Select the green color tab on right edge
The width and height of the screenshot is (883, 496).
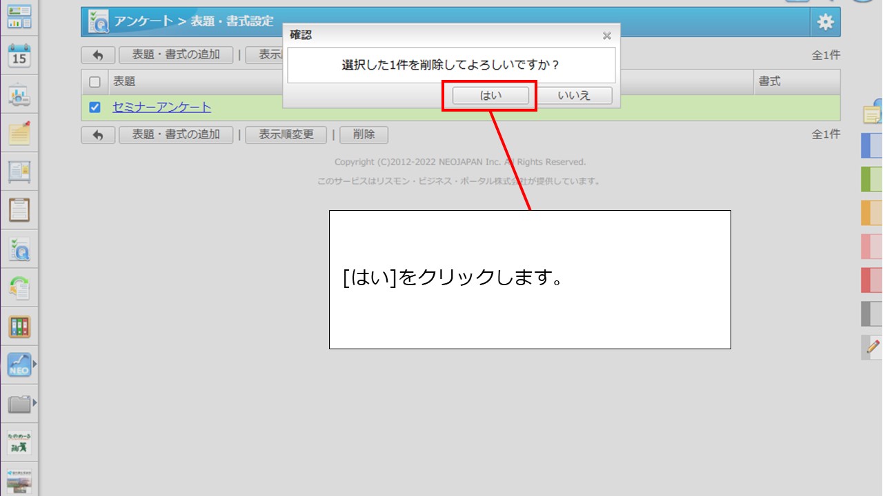pos(873,179)
